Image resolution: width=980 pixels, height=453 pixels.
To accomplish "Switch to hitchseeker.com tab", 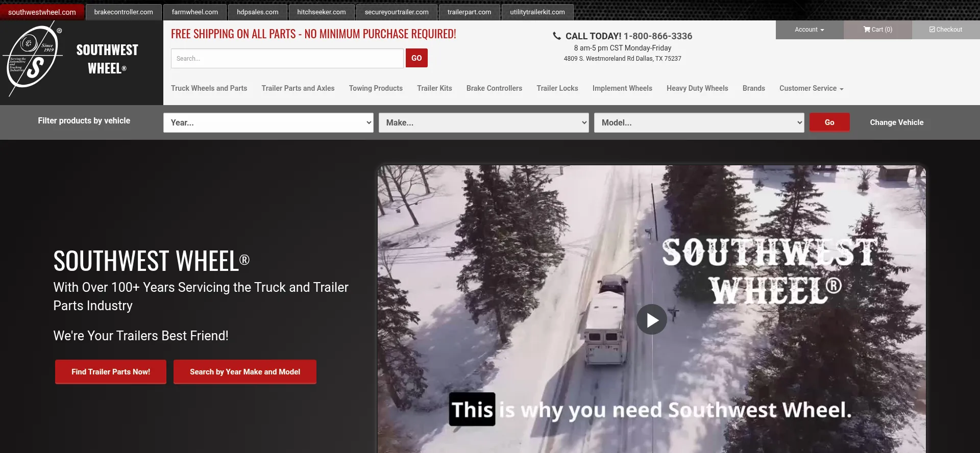I will tap(322, 12).
